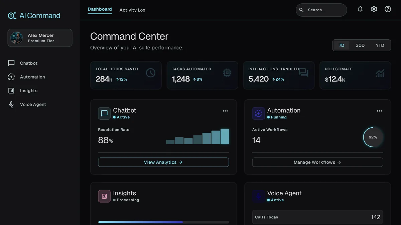
Task: Select the 7D time range
Action: coord(342,45)
